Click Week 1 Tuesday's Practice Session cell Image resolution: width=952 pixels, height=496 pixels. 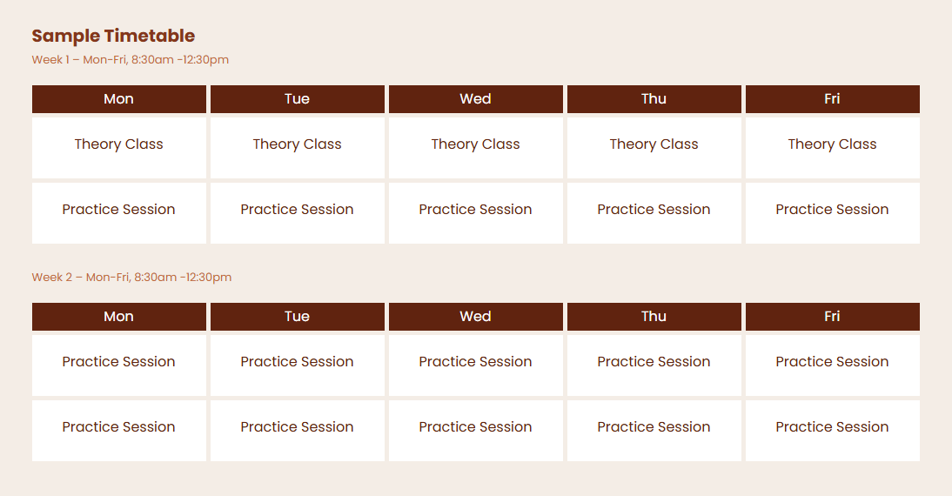pyautogui.click(x=298, y=210)
